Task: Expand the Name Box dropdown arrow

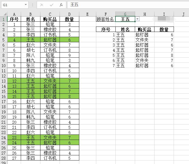Action: 26,5
